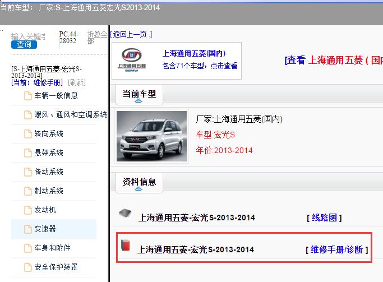The image size is (383, 282).
Task: Click the page icon next to 传动系统
Action: point(28,172)
